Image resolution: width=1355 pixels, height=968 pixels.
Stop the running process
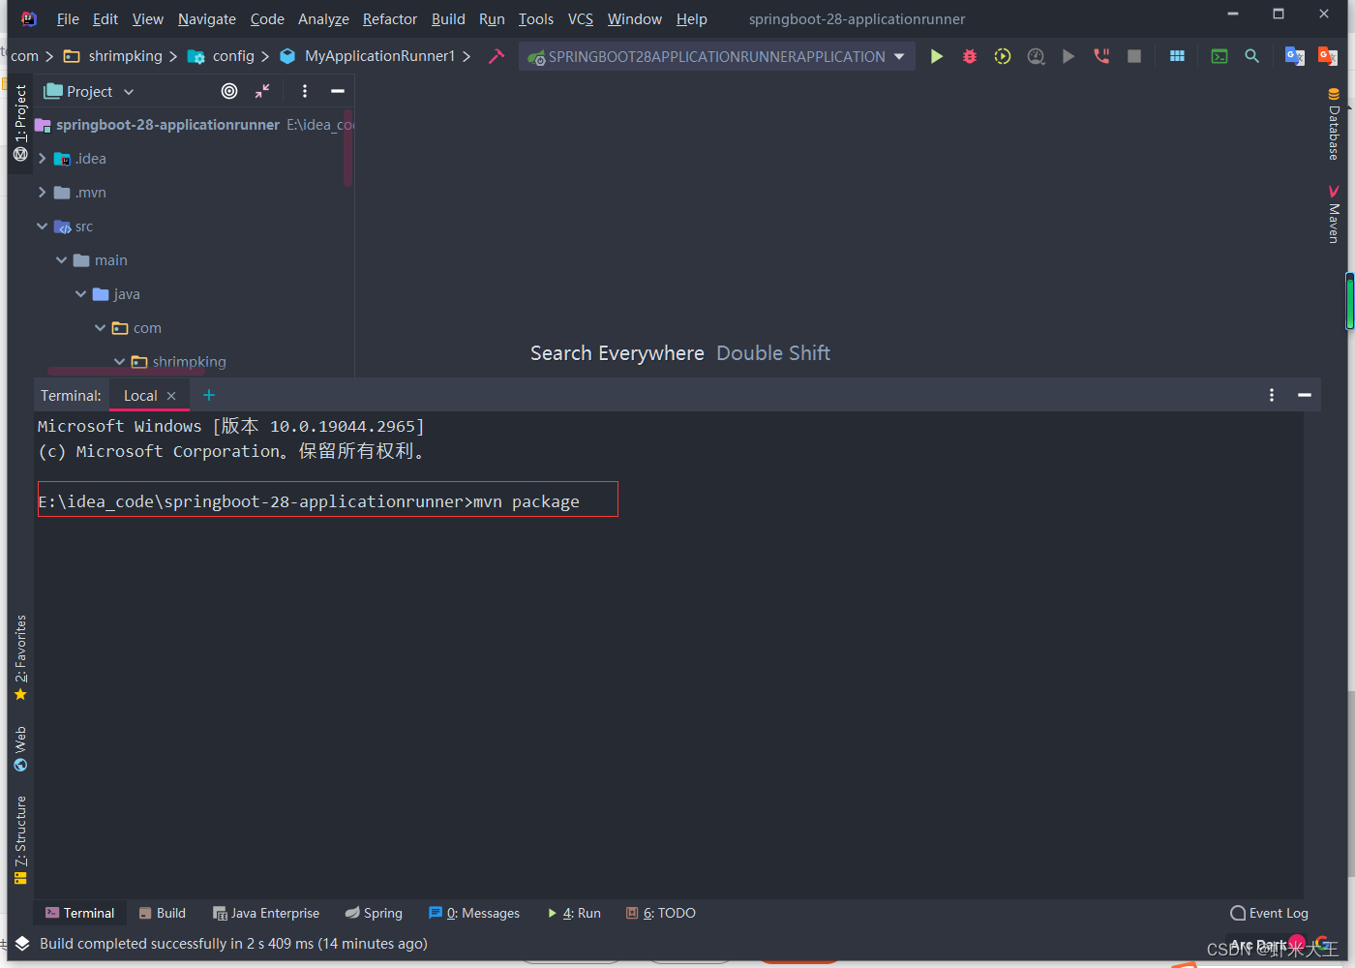[1133, 56]
